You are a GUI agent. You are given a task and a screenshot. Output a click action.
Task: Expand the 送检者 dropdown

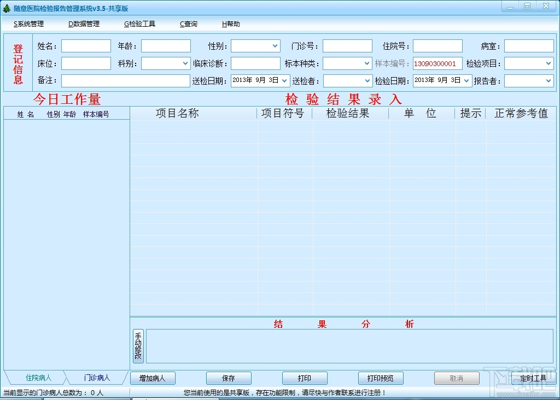click(x=367, y=81)
